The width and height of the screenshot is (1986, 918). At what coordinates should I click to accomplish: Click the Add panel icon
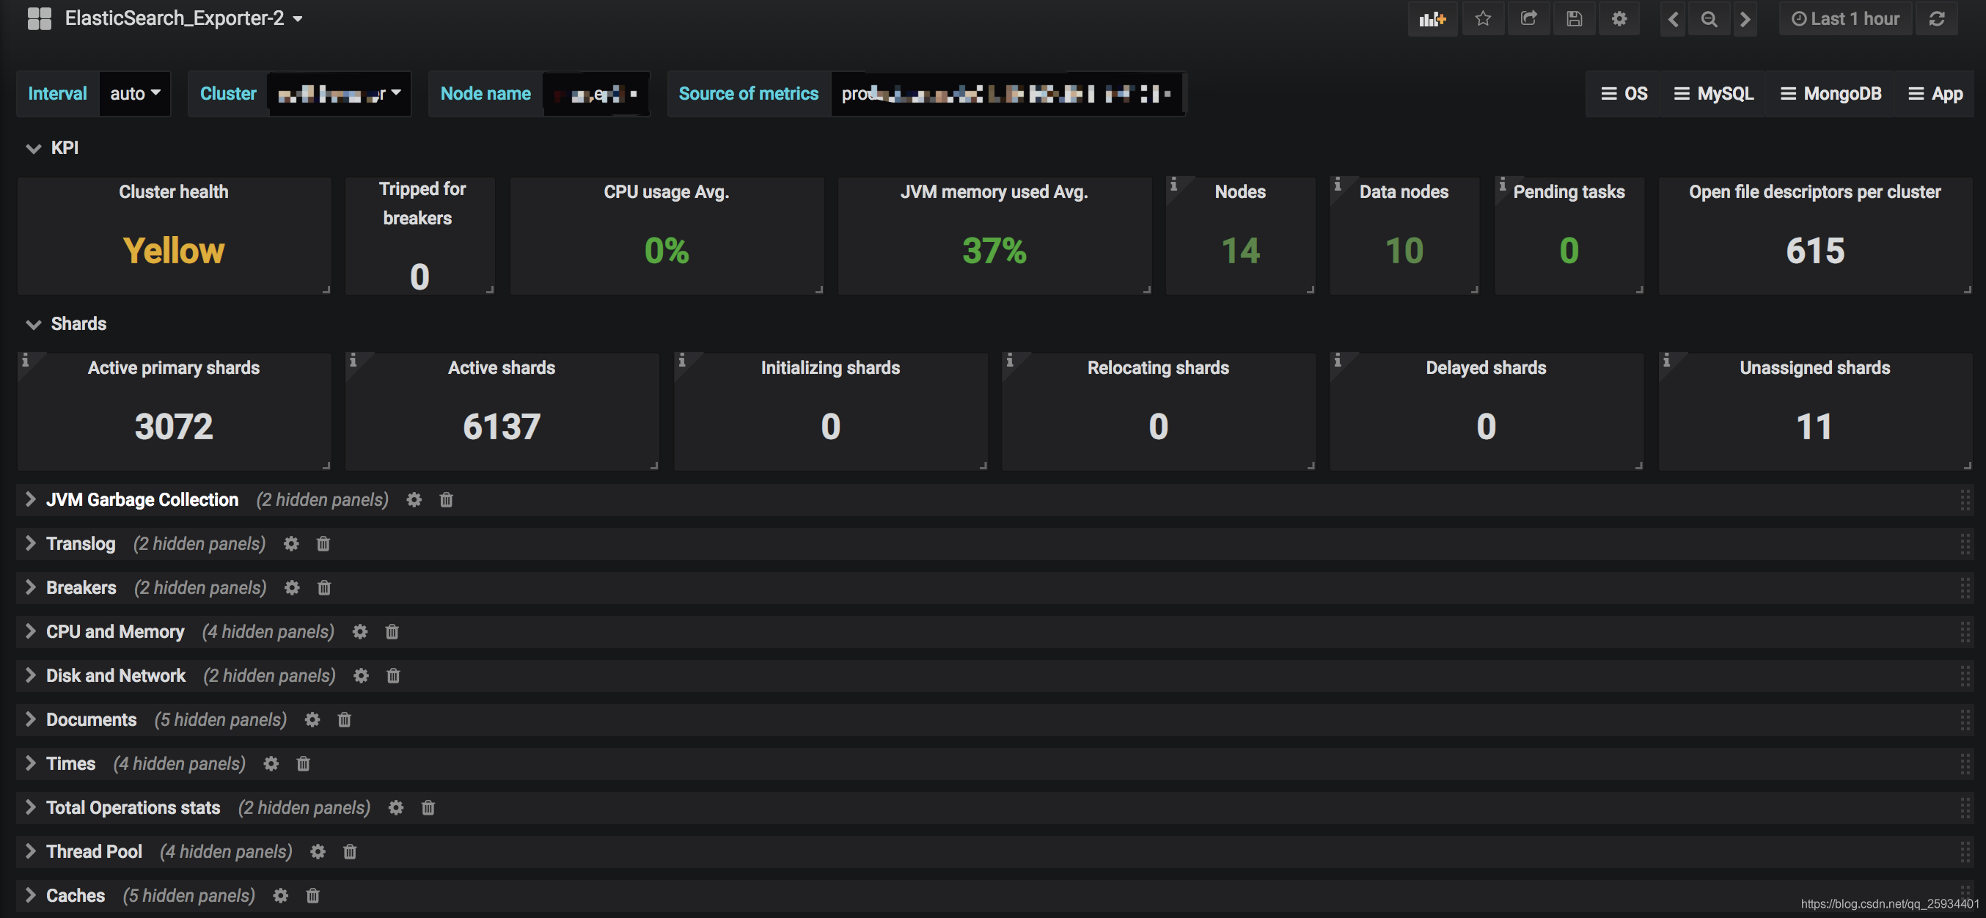1432,18
